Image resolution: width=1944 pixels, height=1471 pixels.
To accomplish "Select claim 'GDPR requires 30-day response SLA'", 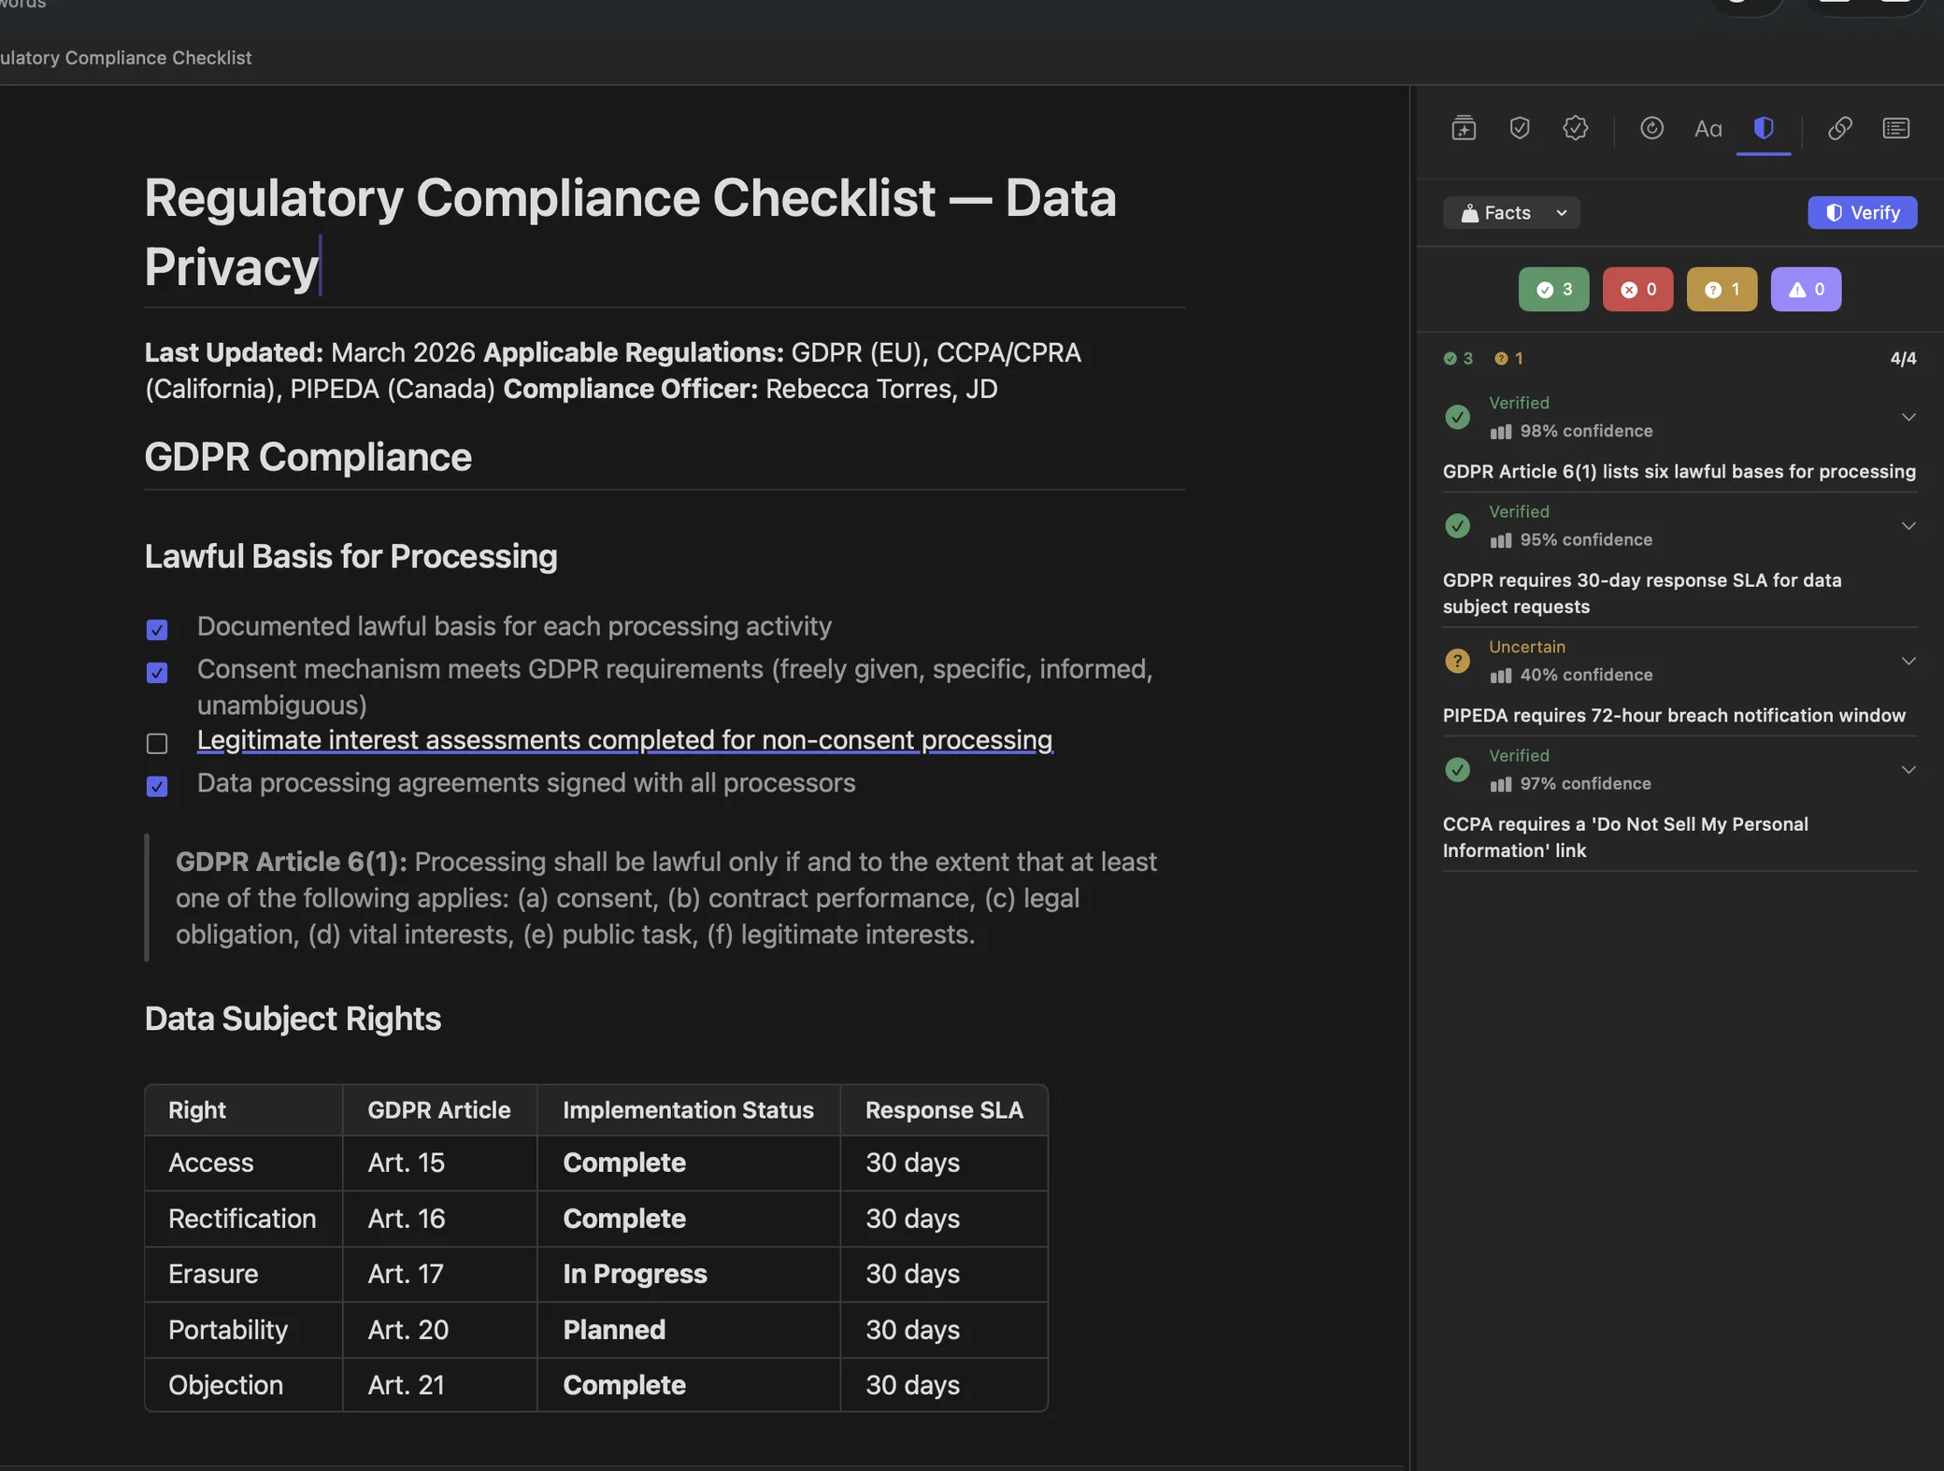I will pyautogui.click(x=1642, y=593).
